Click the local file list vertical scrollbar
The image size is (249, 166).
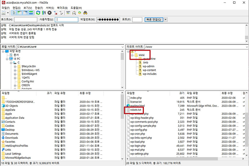(122, 107)
